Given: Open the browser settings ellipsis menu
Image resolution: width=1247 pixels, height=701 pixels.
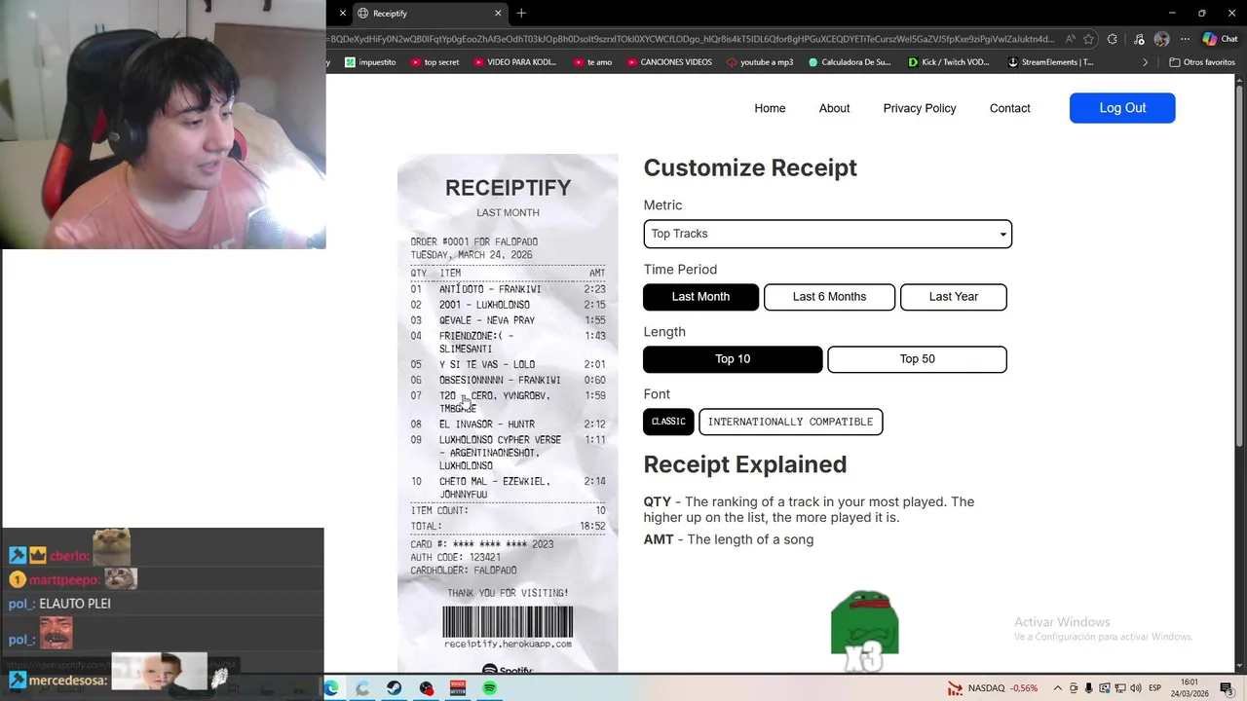Looking at the screenshot, I should point(1185,39).
